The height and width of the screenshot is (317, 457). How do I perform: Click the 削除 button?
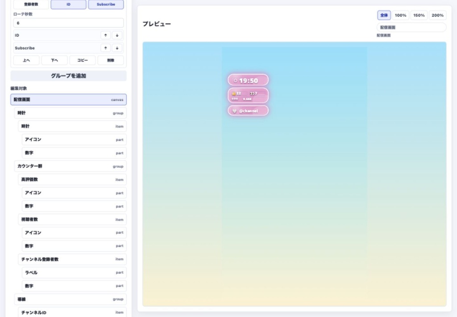click(x=111, y=60)
